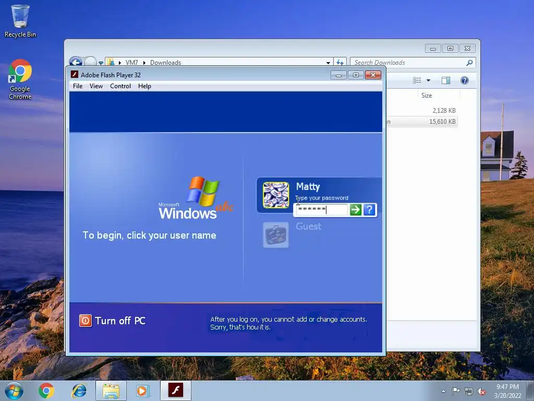
Task: Select the Guest account suitcase icon
Action: point(276,235)
